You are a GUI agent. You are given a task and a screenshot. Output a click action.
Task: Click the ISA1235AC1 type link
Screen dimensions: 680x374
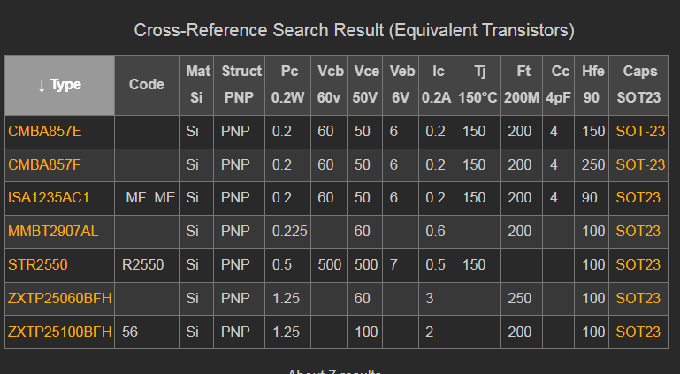tap(49, 198)
